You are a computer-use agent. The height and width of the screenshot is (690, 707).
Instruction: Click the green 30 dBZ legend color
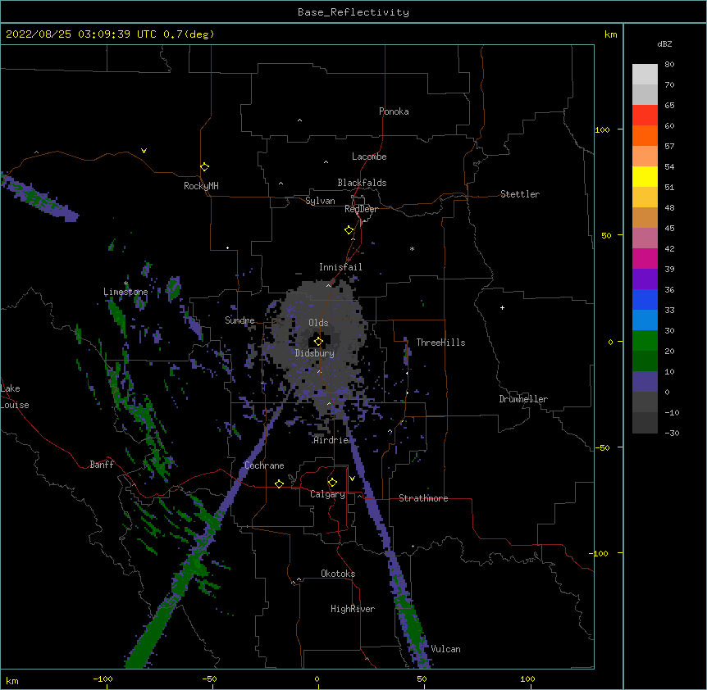coord(645,341)
